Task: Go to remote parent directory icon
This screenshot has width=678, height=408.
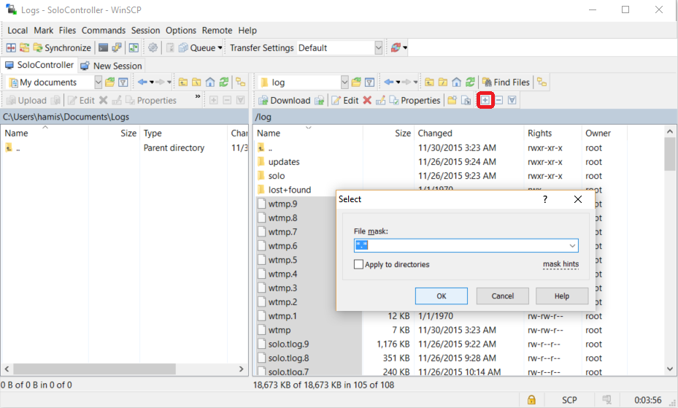Action: (429, 82)
